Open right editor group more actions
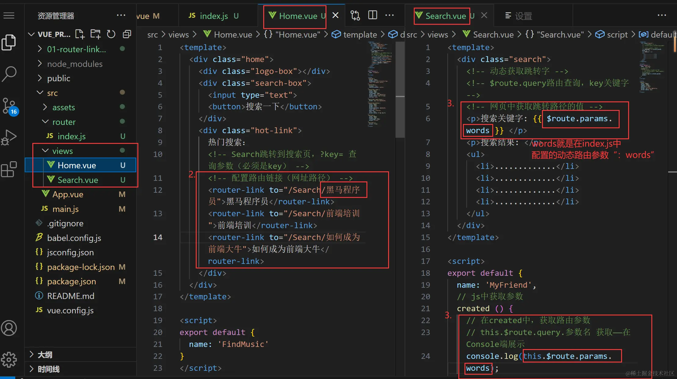 click(x=662, y=15)
